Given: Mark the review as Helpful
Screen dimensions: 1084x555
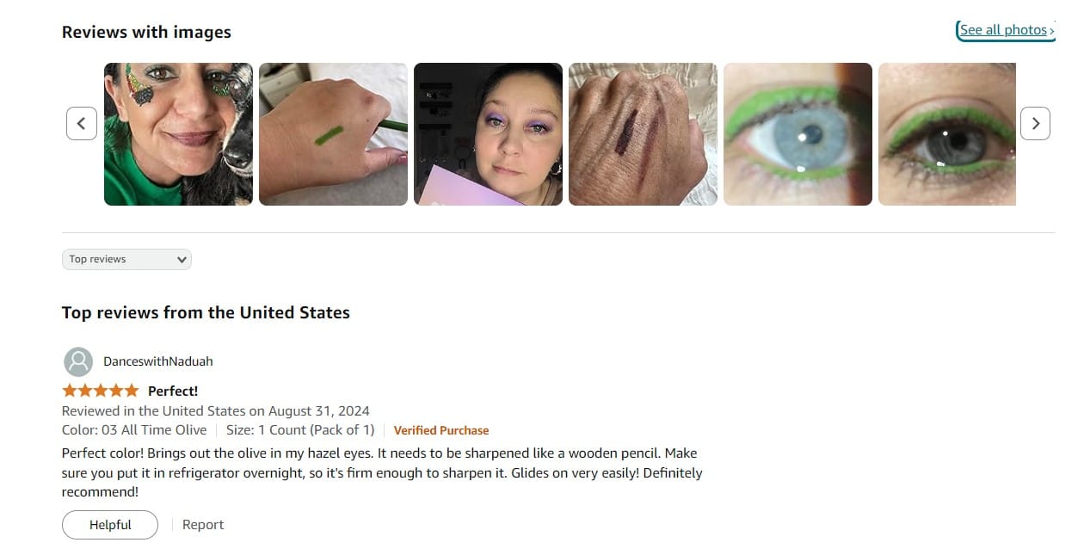Looking at the screenshot, I should coord(110,525).
